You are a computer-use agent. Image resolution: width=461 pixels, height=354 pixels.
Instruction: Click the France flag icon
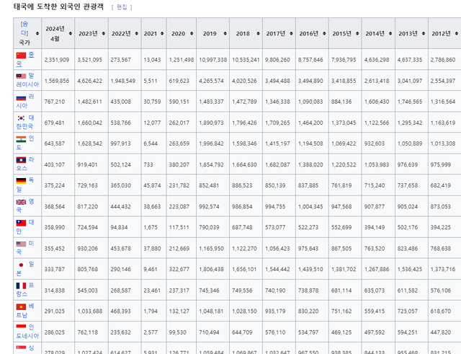20,285
